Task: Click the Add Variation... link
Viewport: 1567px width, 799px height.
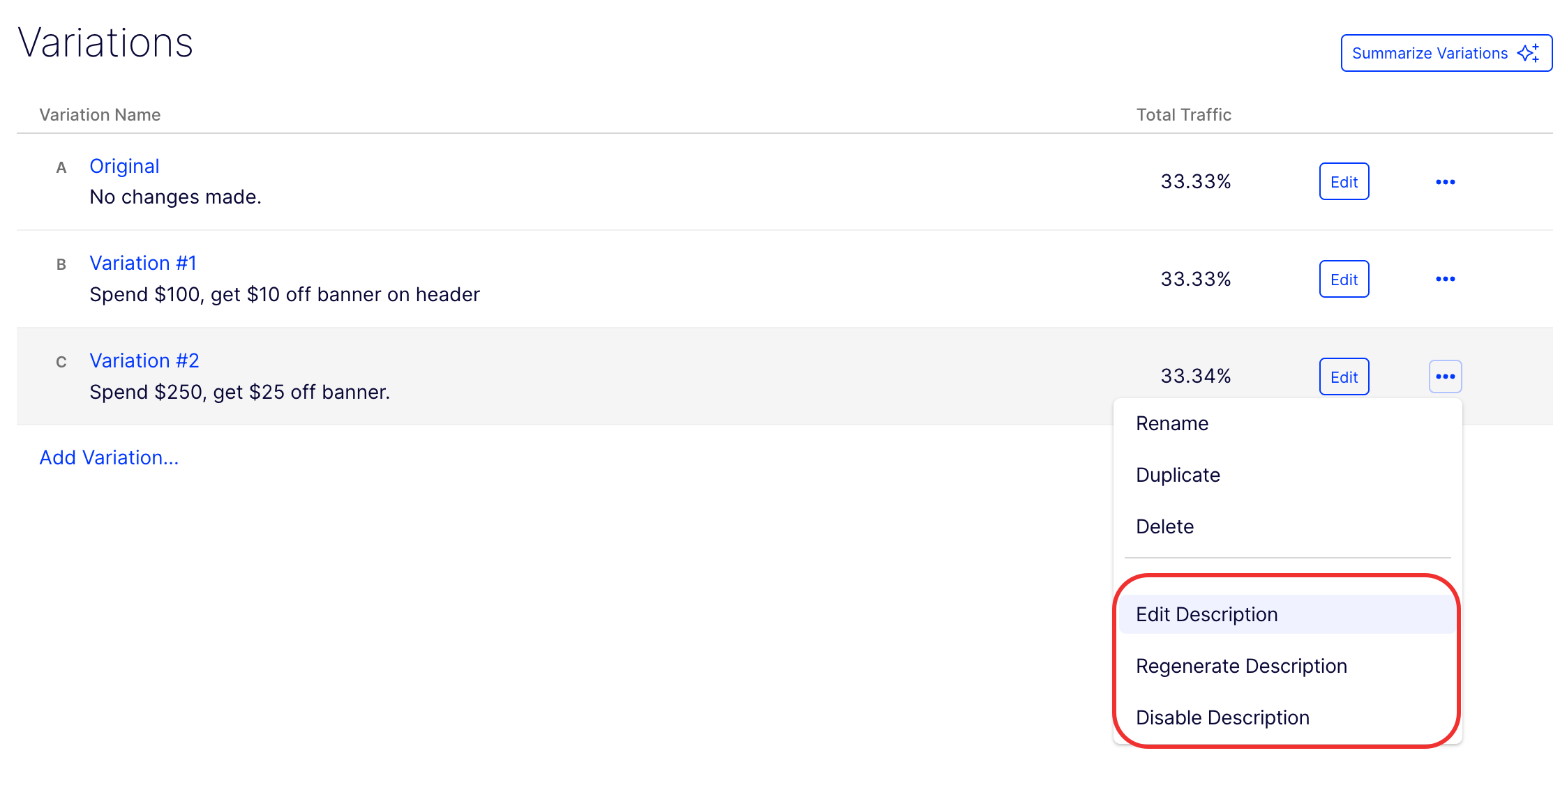Action: coord(109,457)
